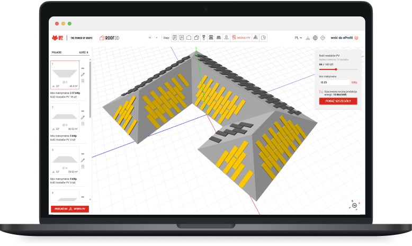Open the PL language dropdown
Viewport: 412px width, 246px height.
click(x=298, y=38)
